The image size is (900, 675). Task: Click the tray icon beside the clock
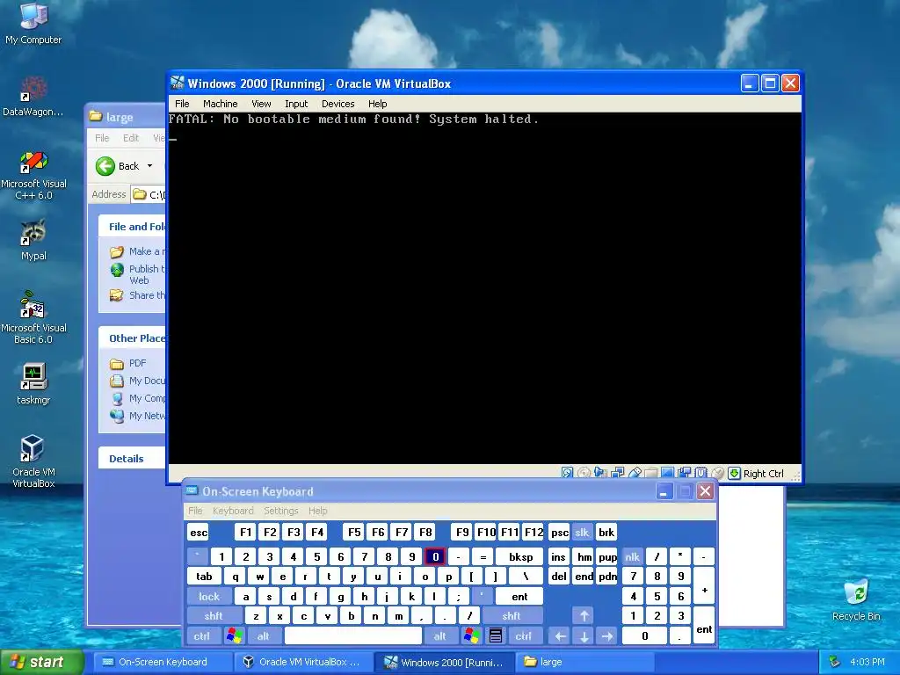834,662
